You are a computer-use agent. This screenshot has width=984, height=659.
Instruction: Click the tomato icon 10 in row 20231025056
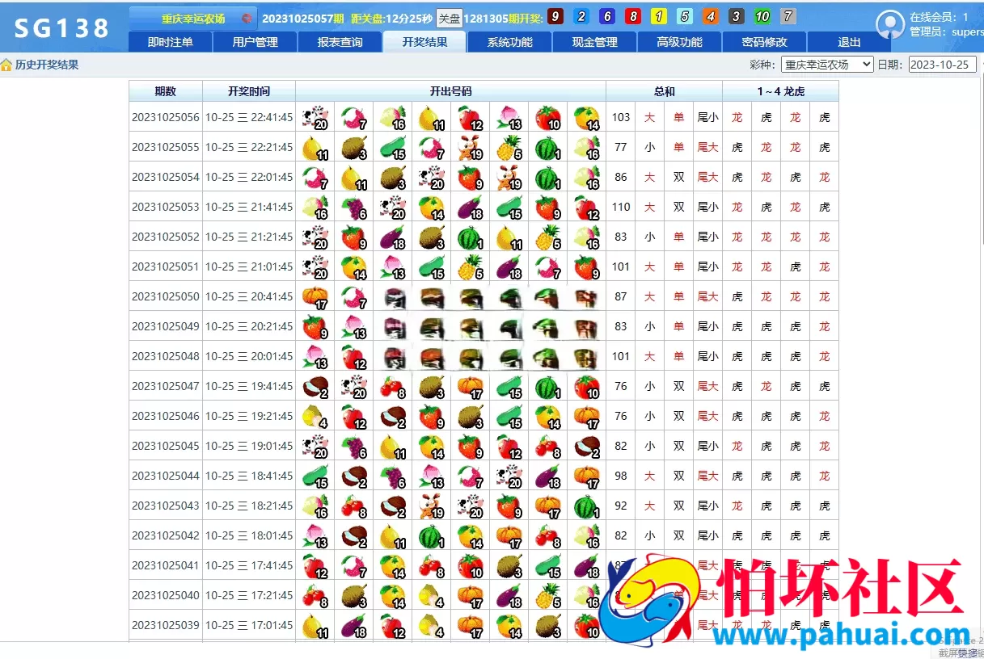click(547, 118)
